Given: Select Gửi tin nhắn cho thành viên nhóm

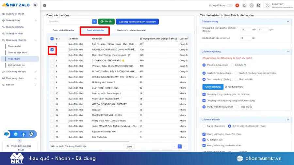Looking at the screenshot, I should coord(230,126).
